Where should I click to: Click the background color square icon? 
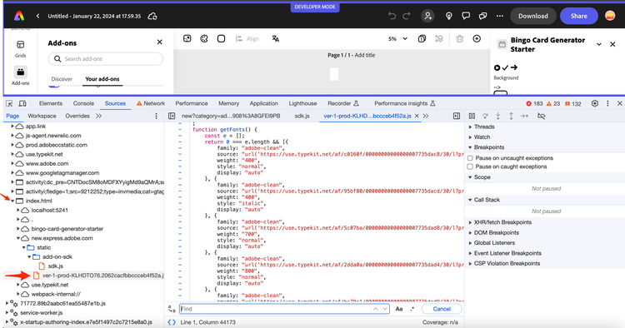coord(221,38)
